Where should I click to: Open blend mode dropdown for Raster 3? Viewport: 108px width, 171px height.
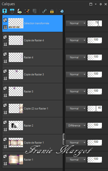[76, 92]
